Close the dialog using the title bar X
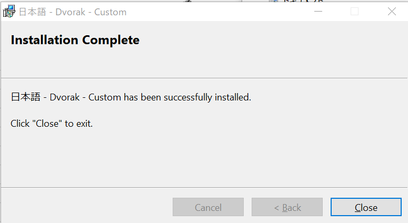Screen dimensions: 408x223 [x=392, y=12]
